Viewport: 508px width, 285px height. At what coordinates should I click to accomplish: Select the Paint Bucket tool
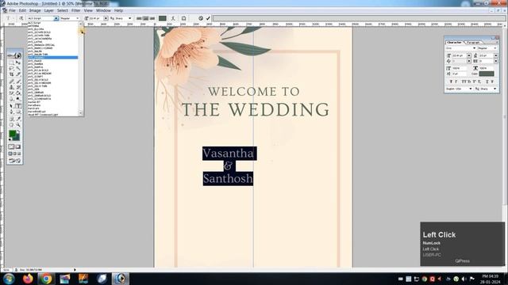coord(18,93)
